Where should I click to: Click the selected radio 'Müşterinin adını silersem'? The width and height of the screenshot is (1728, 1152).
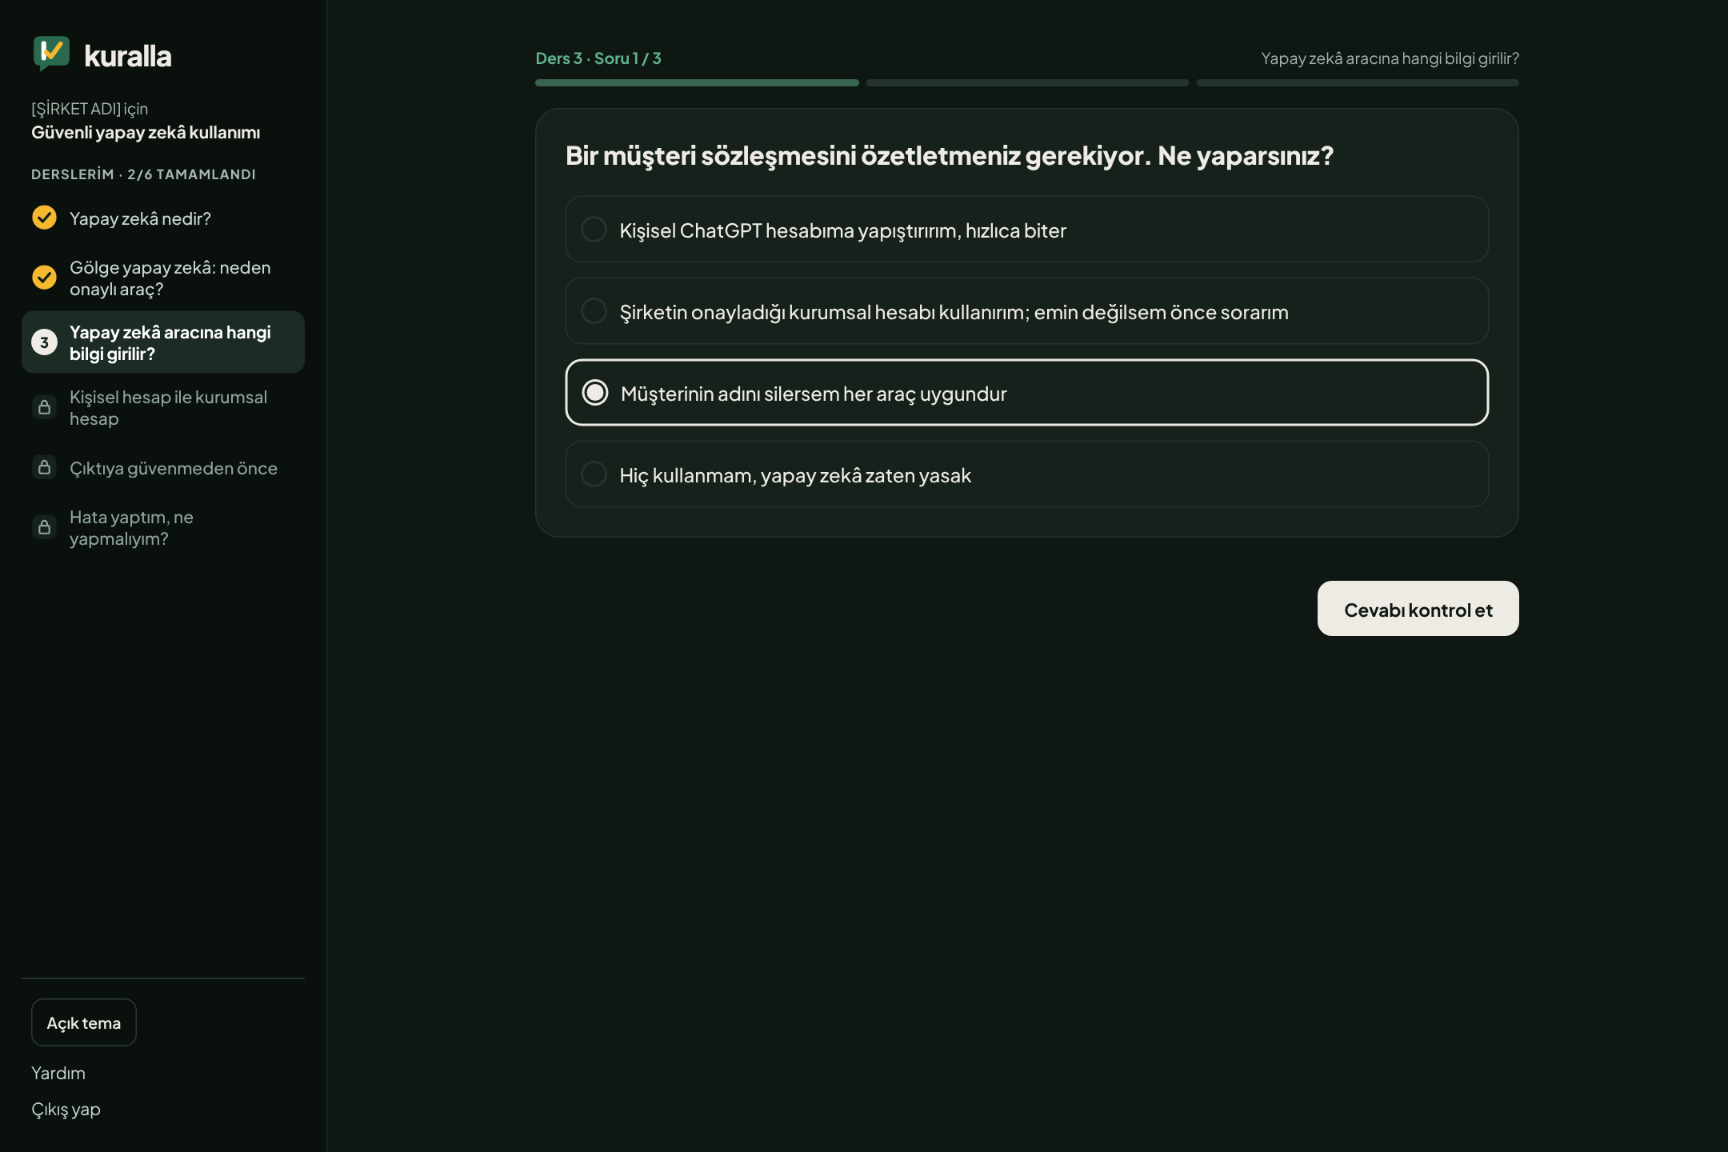594,393
